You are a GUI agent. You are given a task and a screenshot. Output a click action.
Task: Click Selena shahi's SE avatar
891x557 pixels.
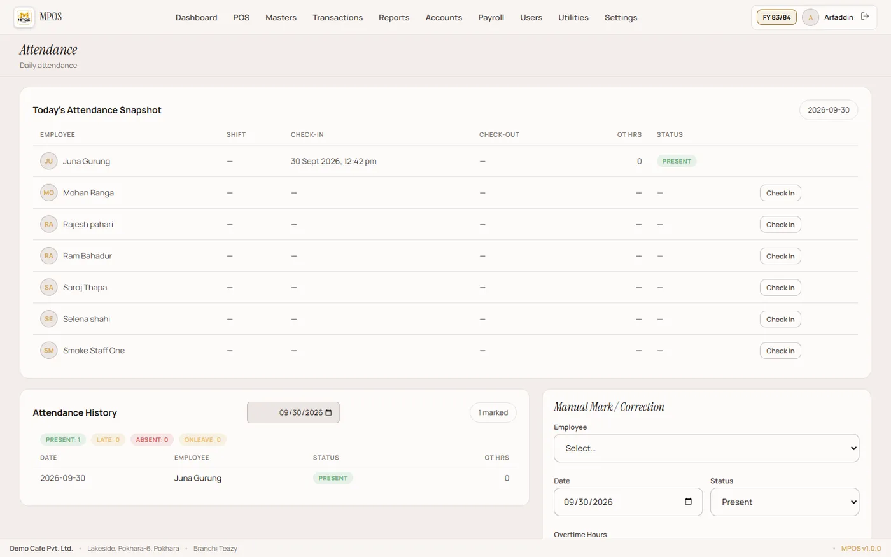tap(49, 319)
